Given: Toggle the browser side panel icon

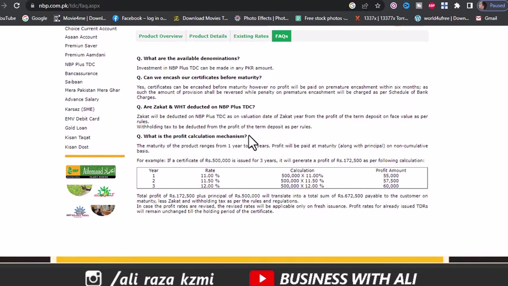Looking at the screenshot, I should (x=470, y=6).
